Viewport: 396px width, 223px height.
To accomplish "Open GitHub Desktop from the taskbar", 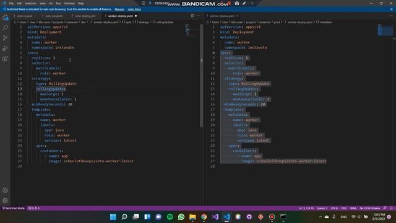I will pyautogui.click(x=249, y=217).
